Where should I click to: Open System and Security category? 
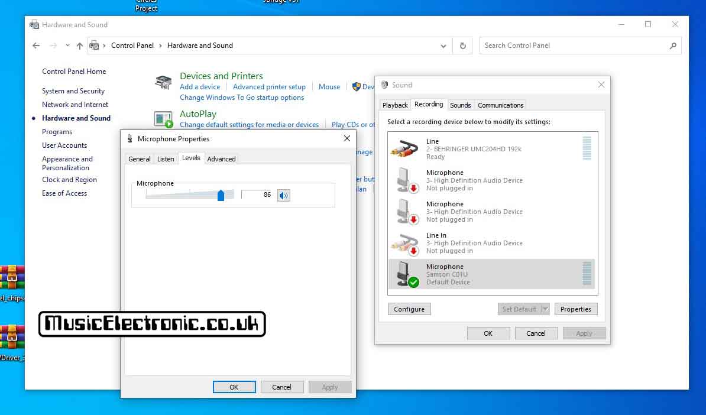coord(73,91)
